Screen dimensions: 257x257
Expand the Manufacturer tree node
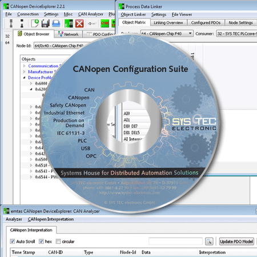[x=24, y=72]
